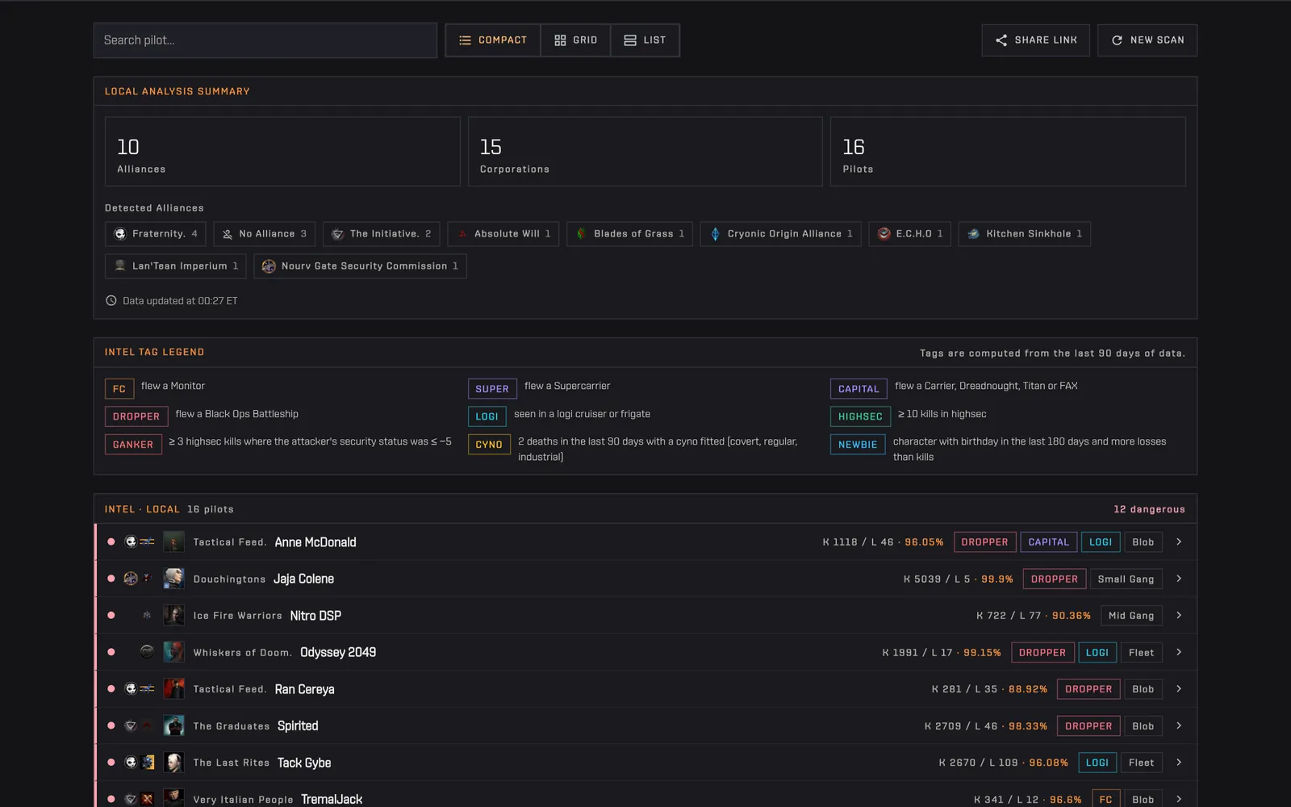Image resolution: width=1291 pixels, height=807 pixels.
Task: Open Tack Gybe's portrait thumbnail
Action: pos(173,763)
